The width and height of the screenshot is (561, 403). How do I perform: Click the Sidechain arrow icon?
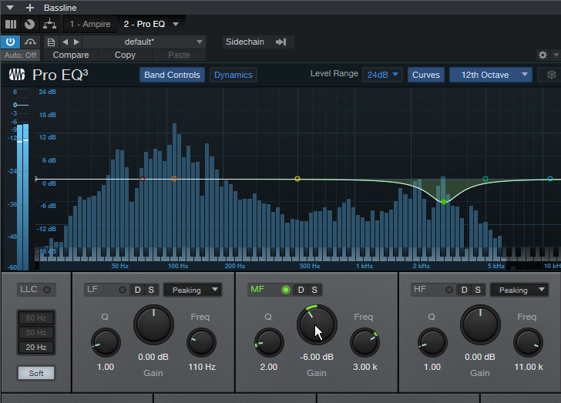click(280, 42)
